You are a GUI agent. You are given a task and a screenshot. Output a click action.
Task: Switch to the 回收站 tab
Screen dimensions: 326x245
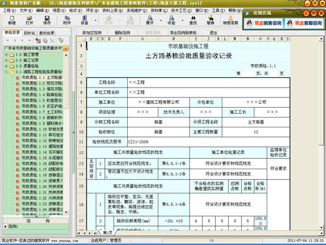(x=29, y=33)
